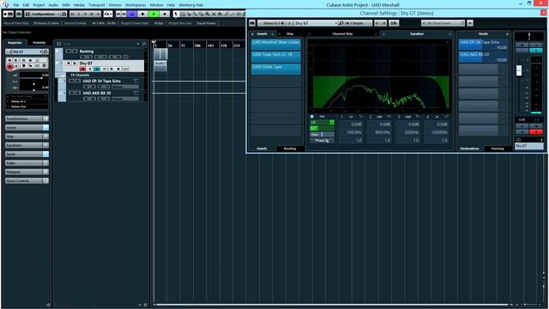
Task: Click the Phase 0 button
Action: 322,141
